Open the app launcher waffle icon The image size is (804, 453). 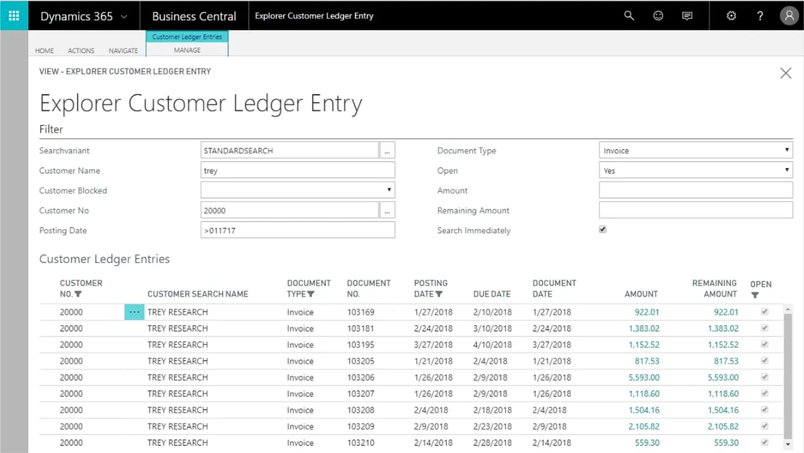tap(14, 16)
